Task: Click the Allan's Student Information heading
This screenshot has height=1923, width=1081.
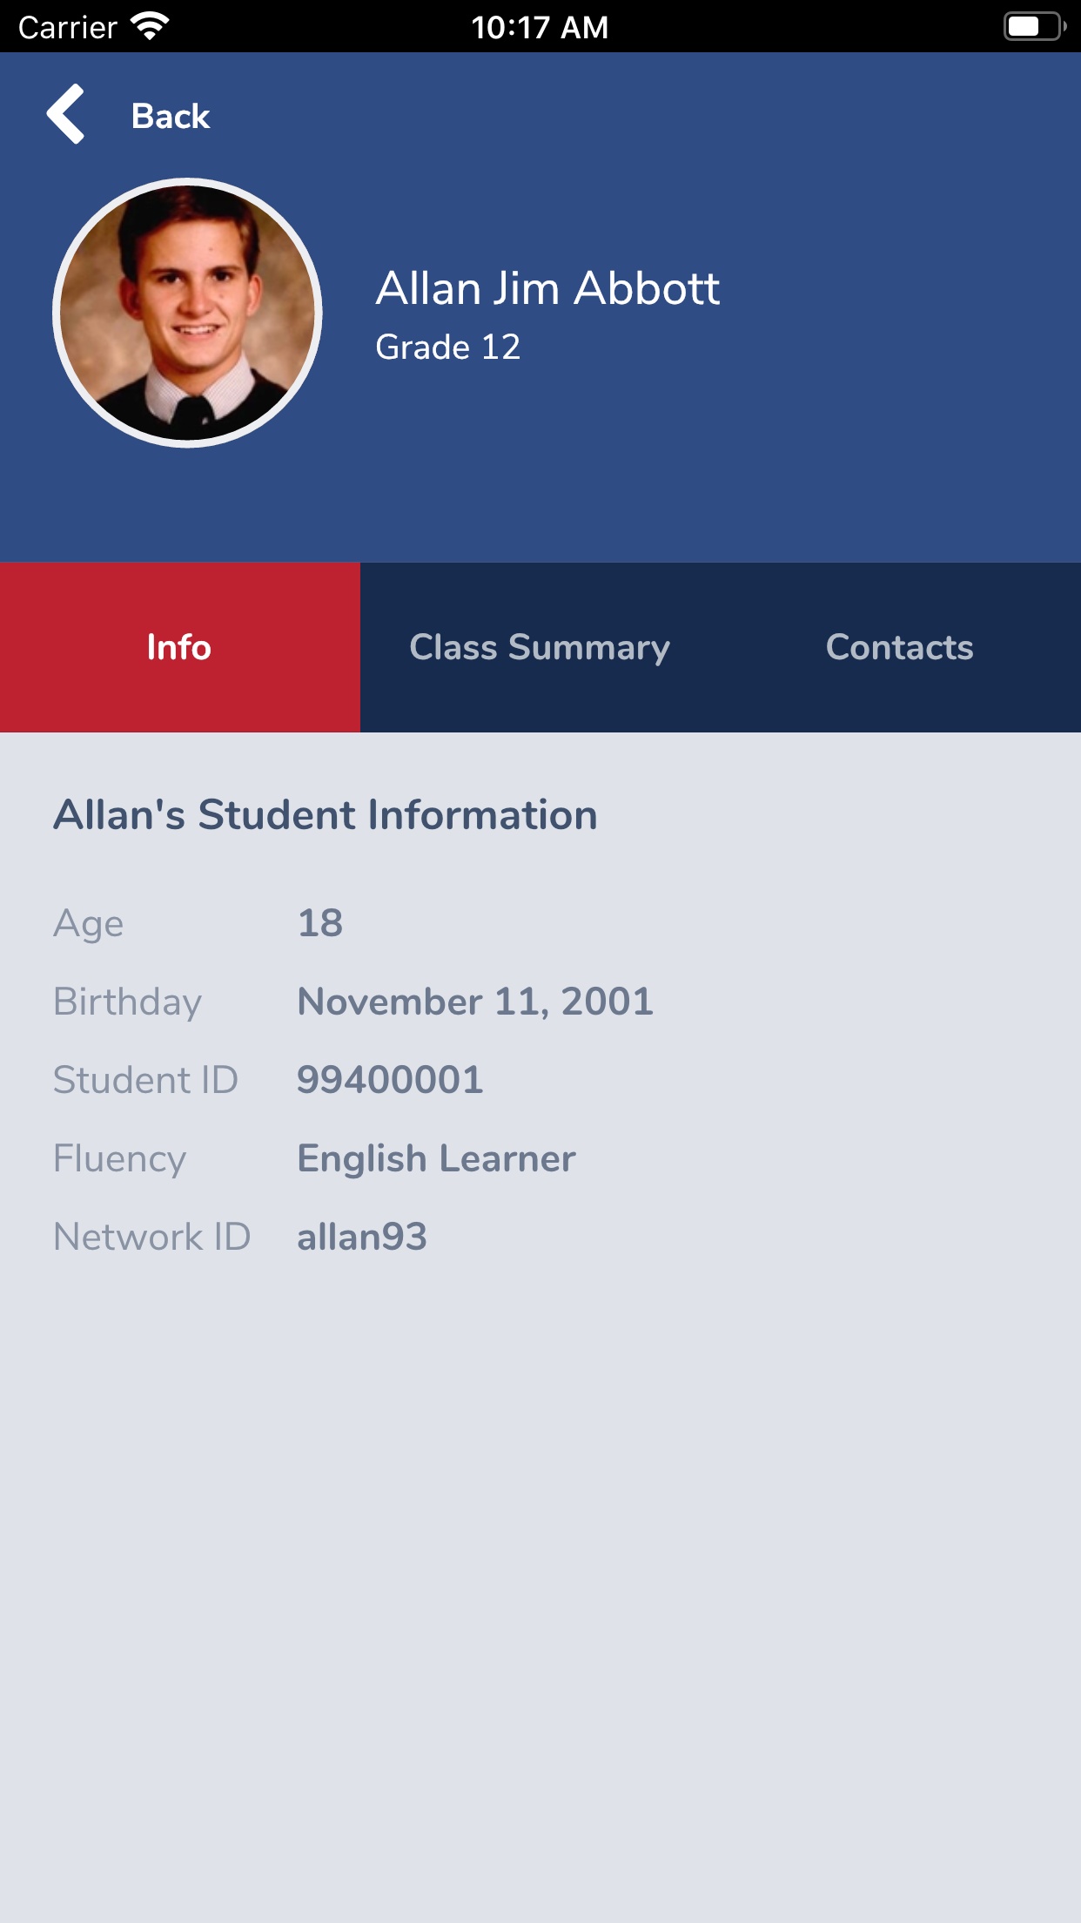Action: 326,815
